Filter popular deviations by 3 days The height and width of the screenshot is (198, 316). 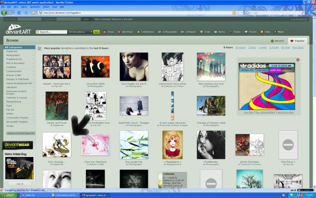coord(252,48)
